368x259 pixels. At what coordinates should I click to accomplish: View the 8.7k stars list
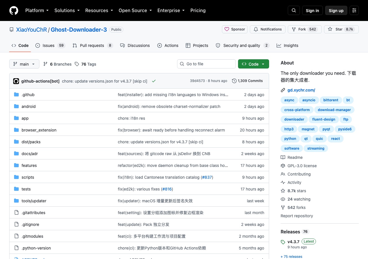[x=293, y=191]
